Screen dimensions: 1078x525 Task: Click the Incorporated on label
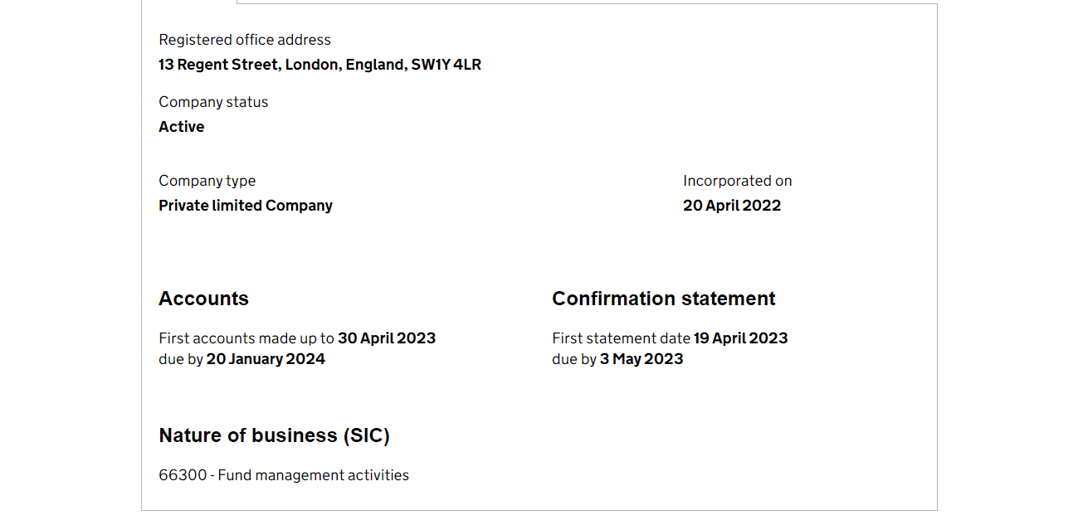tap(738, 181)
